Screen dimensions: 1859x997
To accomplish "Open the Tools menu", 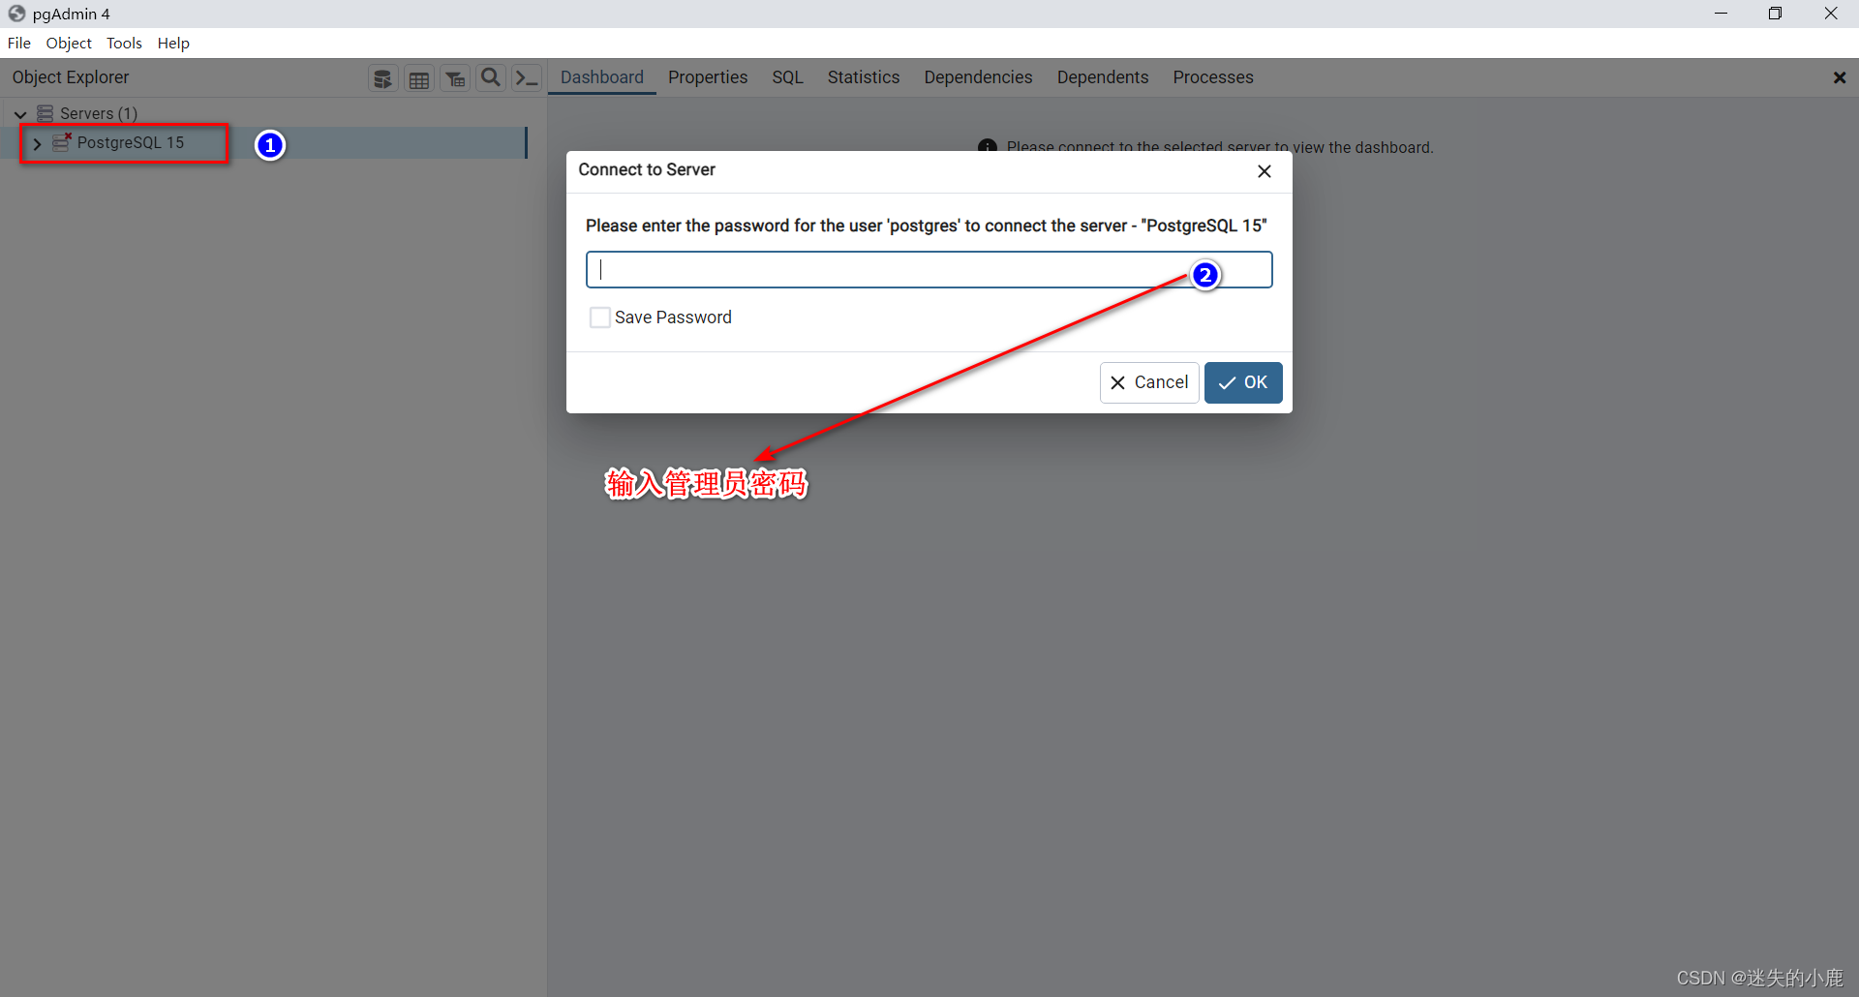I will [x=124, y=43].
